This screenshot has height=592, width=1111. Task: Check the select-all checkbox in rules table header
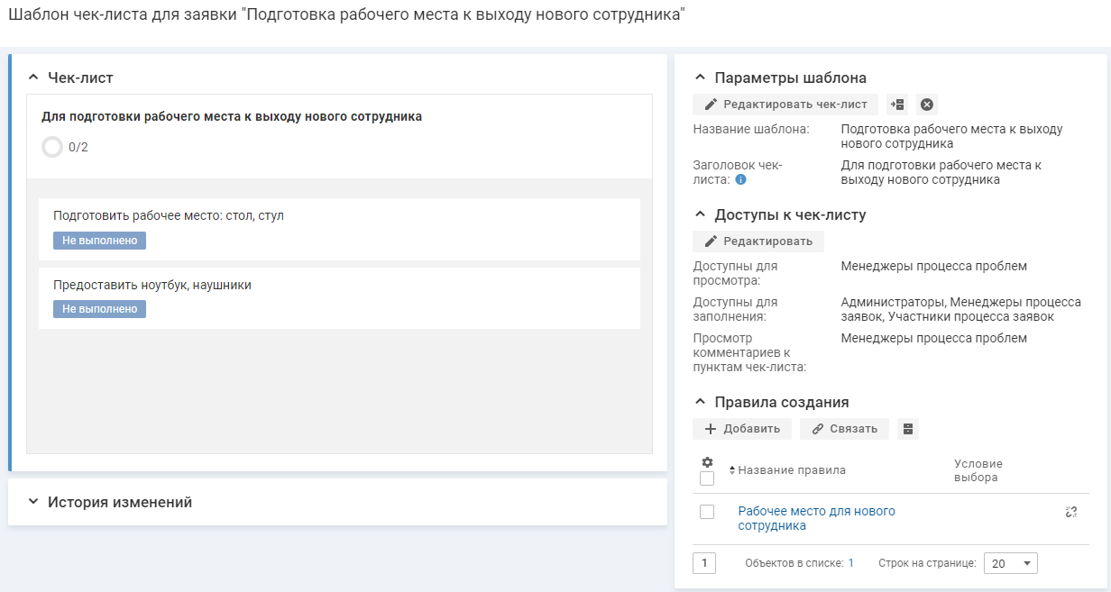708,478
